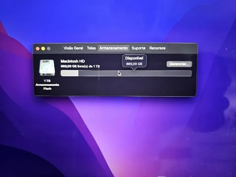The width and height of the screenshot is (236, 177).
Task: Click the '869,09 GB livre(s) de 1 TB' text
Action: click(80, 66)
